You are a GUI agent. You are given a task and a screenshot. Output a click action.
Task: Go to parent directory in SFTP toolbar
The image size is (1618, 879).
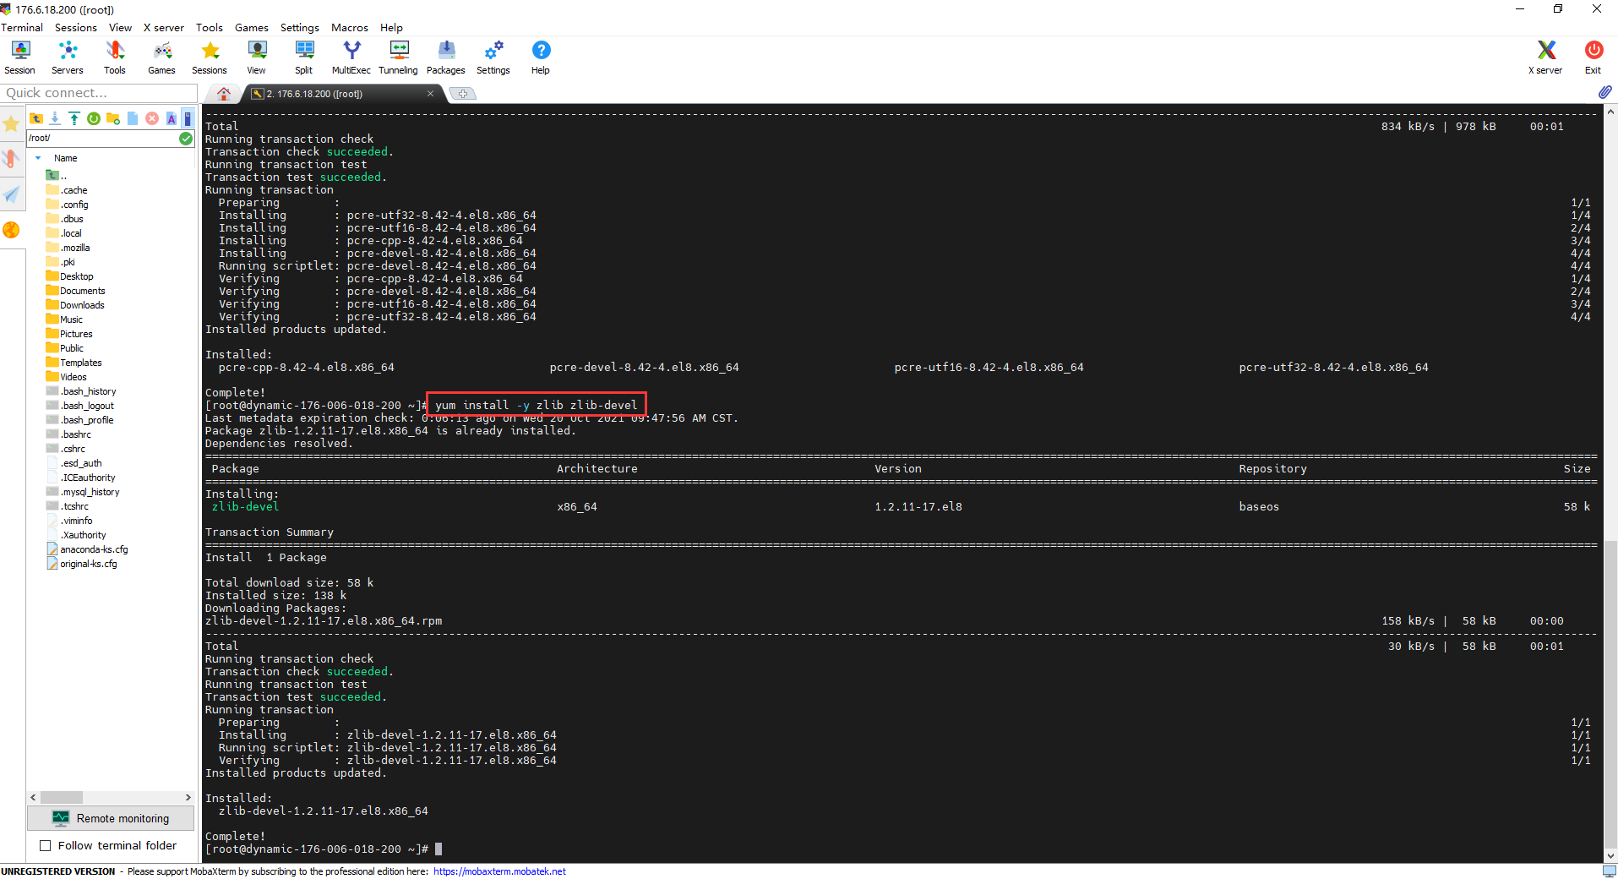(x=36, y=118)
